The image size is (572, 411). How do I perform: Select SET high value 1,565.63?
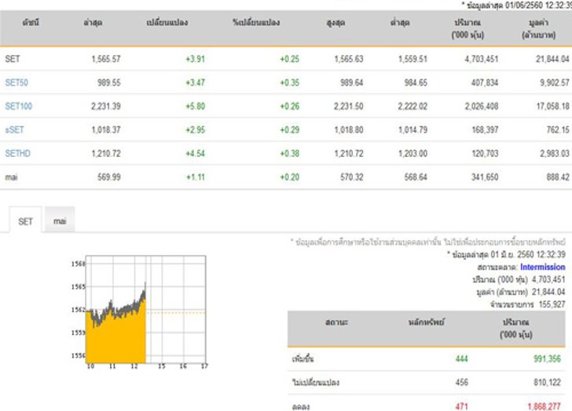[x=349, y=59]
